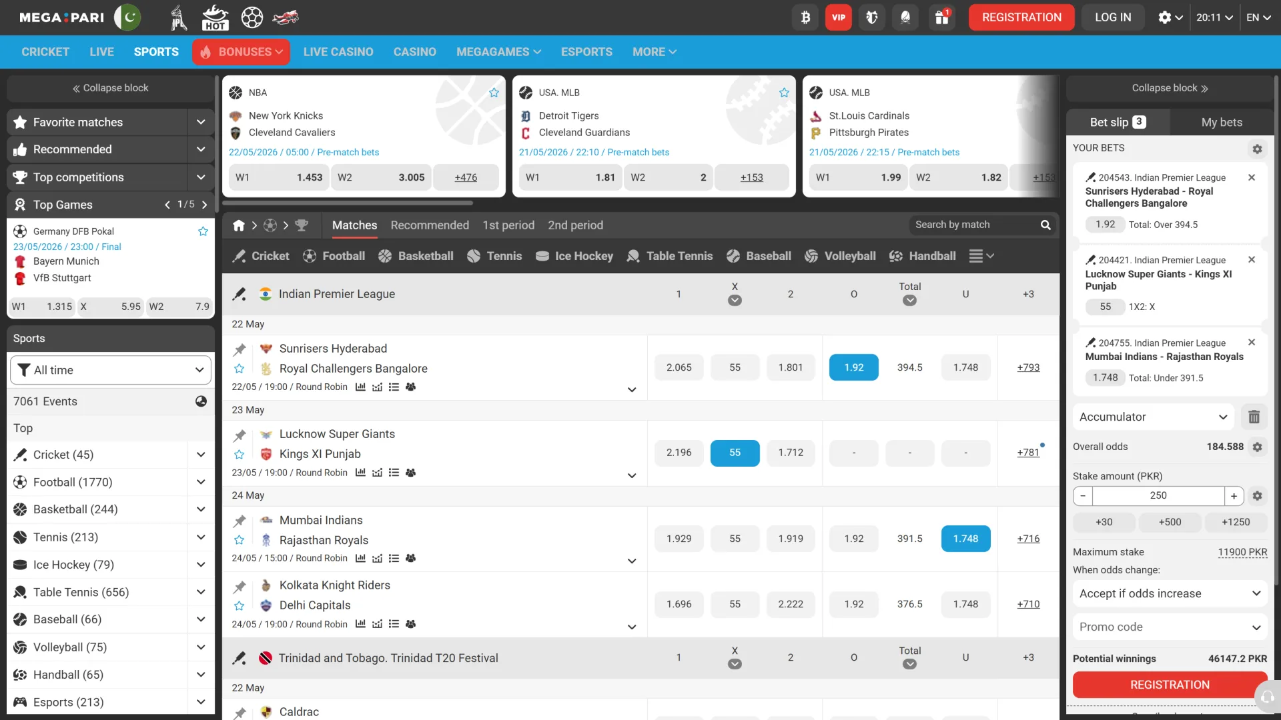This screenshot has width=1281, height=720.
Task: Click the Search by match field
Action: pyautogui.click(x=974, y=225)
